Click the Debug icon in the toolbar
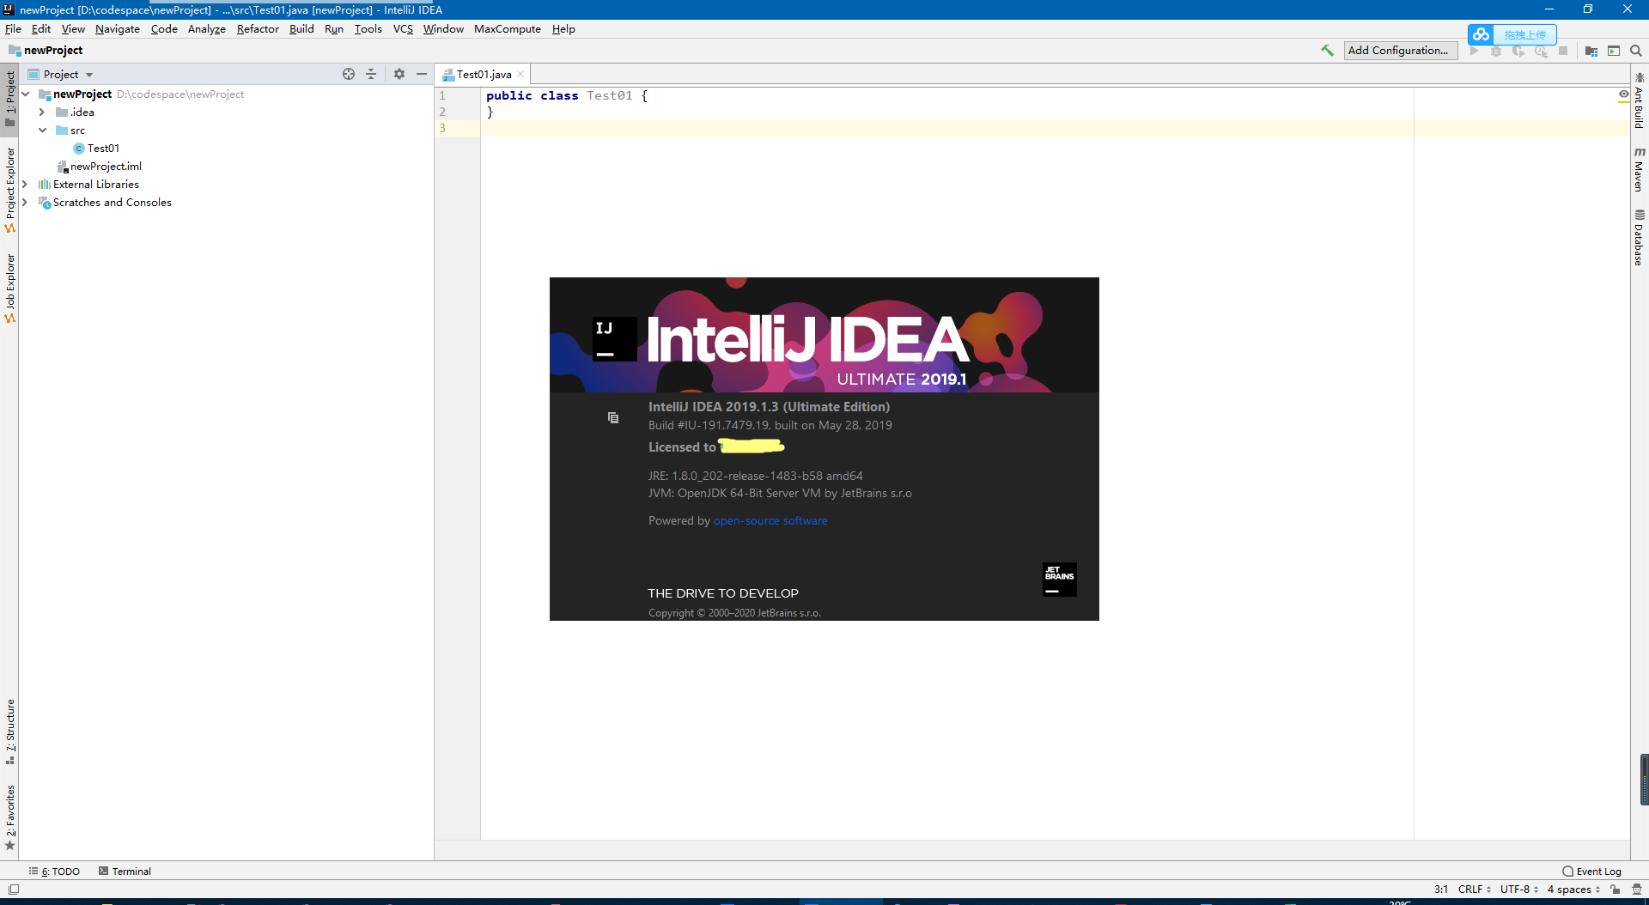 [x=1496, y=51]
